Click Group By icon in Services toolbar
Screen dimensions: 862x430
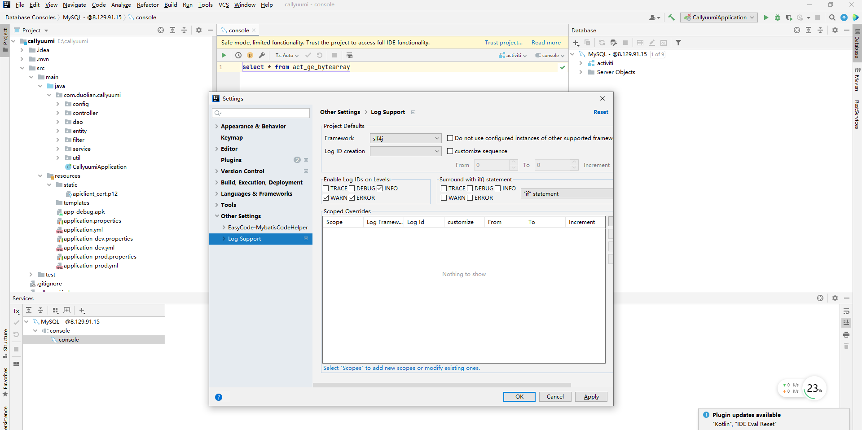coord(56,310)
